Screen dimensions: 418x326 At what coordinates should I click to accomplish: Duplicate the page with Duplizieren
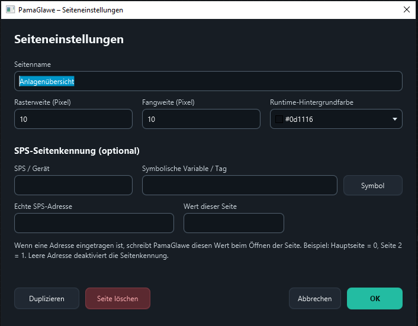pos(47,299)
